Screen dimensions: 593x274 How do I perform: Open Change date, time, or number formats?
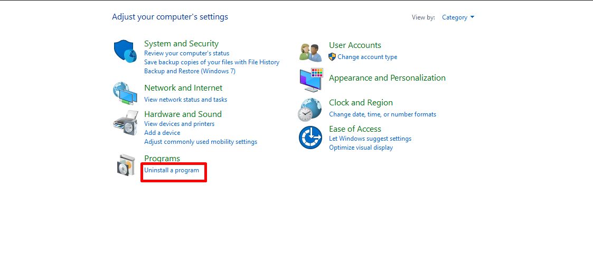pos(382,114)
